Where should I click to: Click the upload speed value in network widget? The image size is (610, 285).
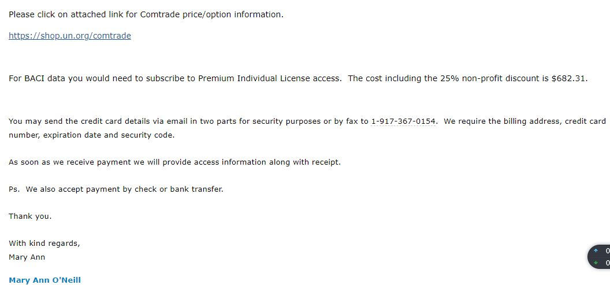coord(607,251)
